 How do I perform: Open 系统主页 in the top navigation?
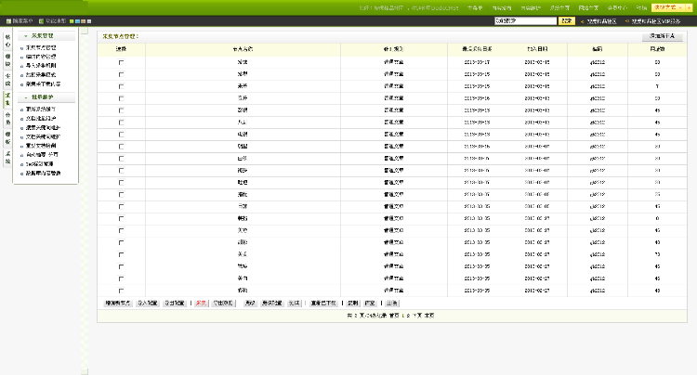coord(559,8)
